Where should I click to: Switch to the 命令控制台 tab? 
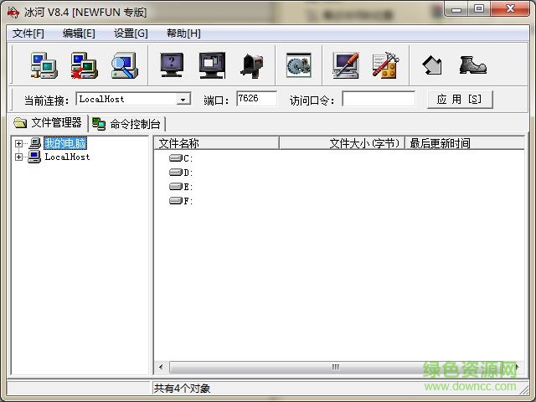point(127,124)
